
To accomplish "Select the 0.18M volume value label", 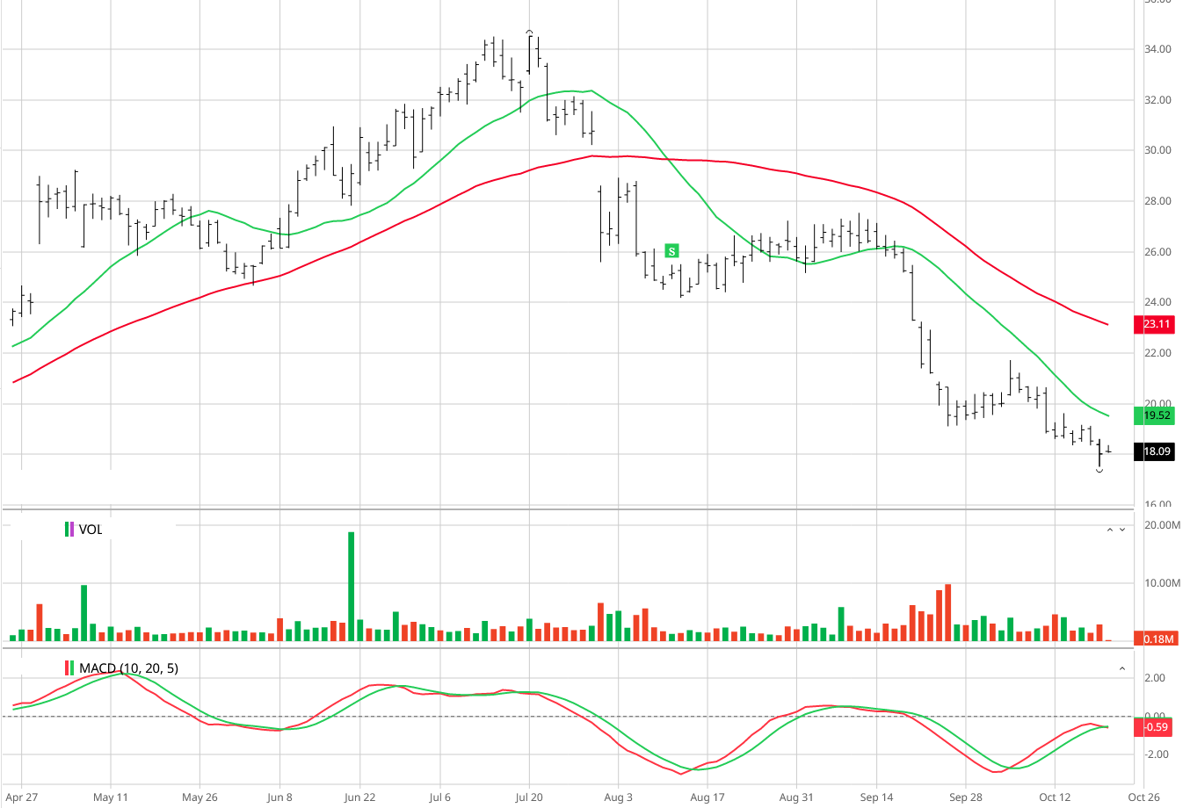I will (x=1157, y=638).
